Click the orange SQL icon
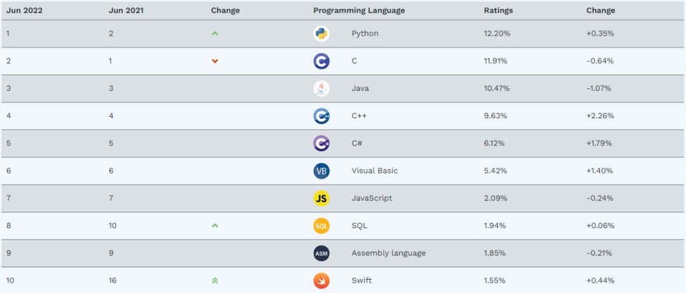The image size is (686, 293). pyautogui.click(x=321, y=226)
